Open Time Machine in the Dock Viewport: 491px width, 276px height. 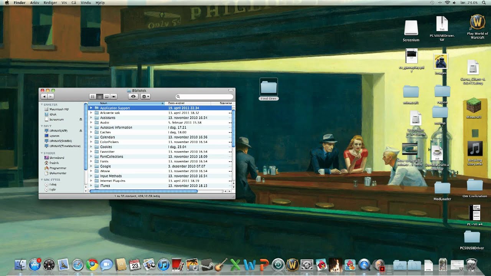pos(278,264)
